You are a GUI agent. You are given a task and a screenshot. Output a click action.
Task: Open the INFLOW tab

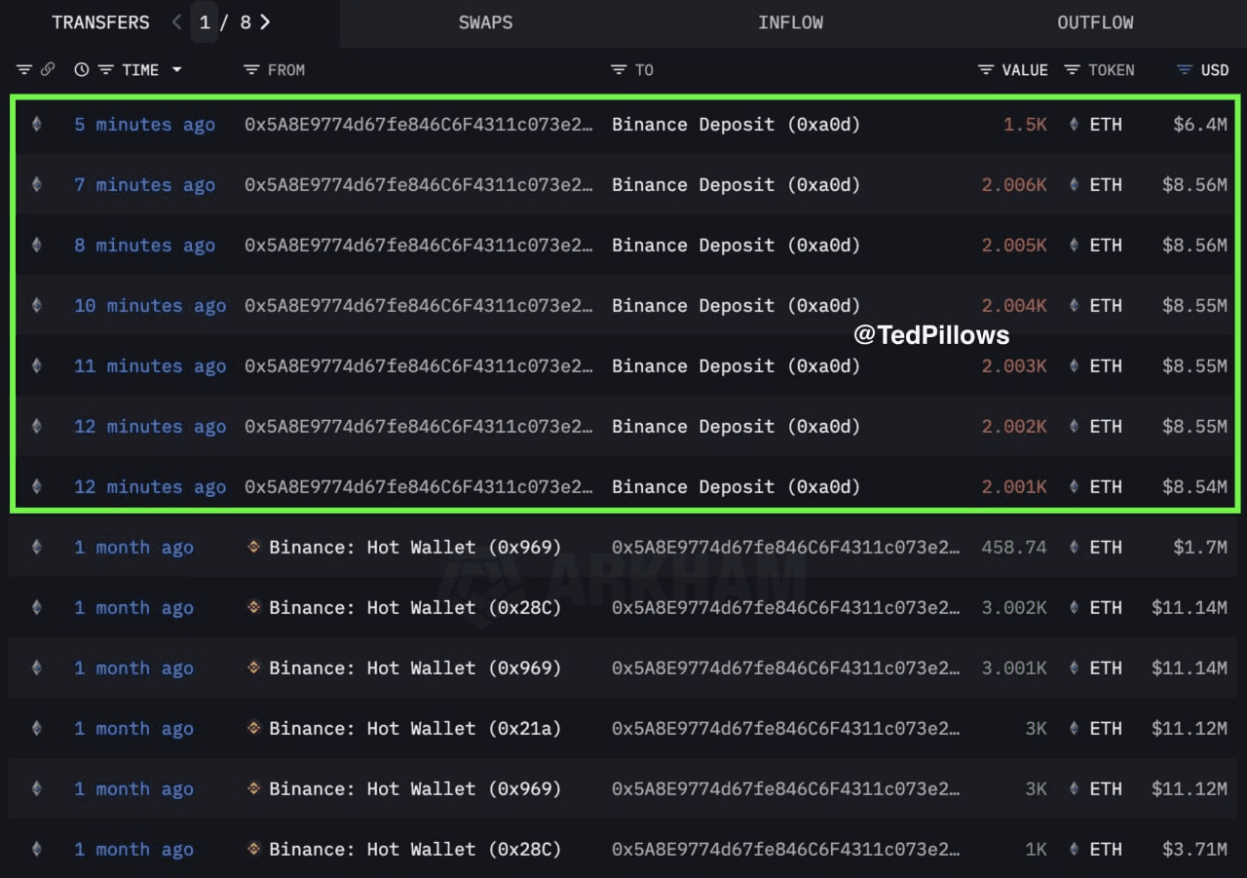pos(790,21)
